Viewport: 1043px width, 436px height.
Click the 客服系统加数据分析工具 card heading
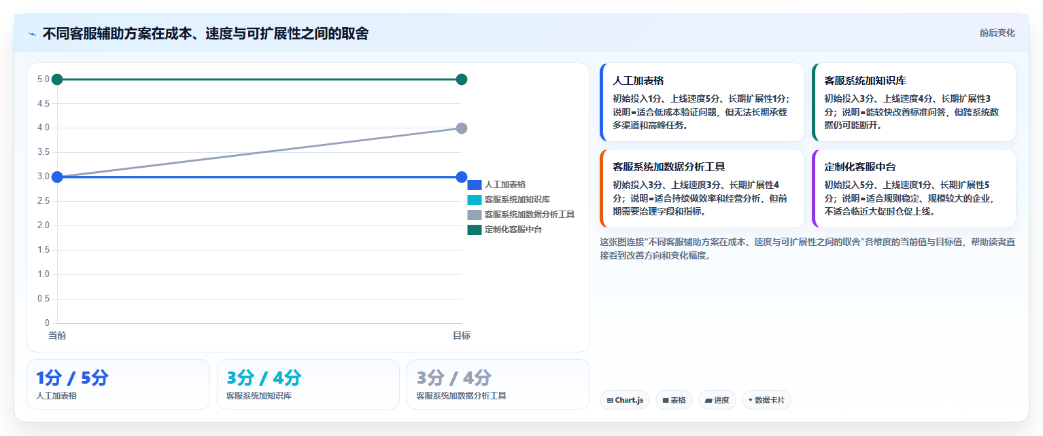669,166
